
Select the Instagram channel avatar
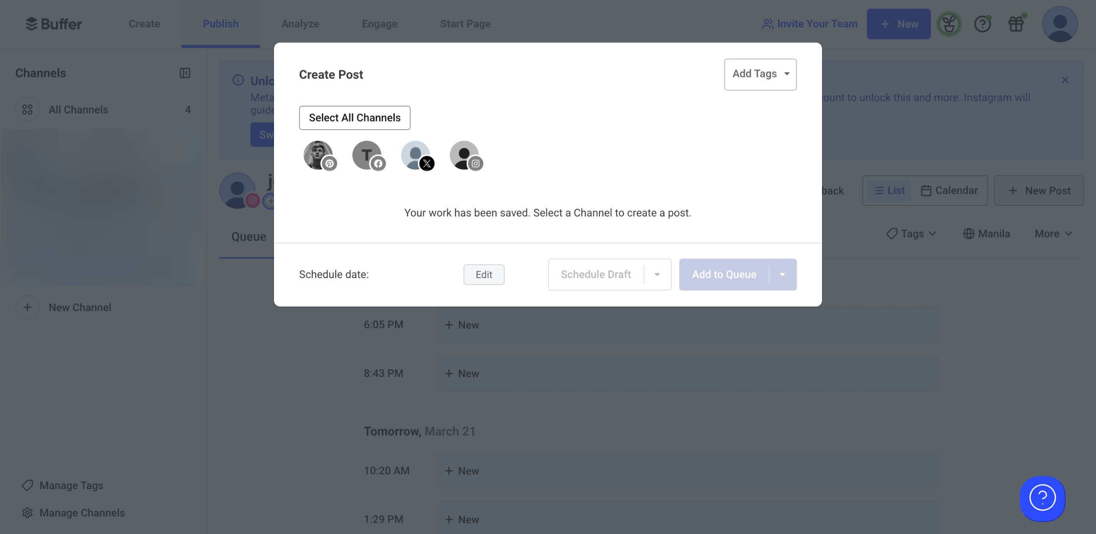[x=465, y=155]
